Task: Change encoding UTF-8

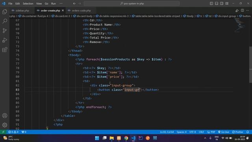Action: [193, 132]
